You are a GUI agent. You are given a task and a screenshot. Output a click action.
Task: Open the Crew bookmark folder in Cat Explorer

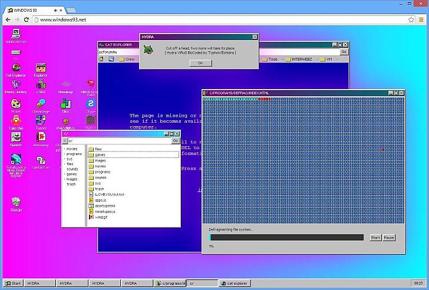pyautogui.click(x=127, y=59)
